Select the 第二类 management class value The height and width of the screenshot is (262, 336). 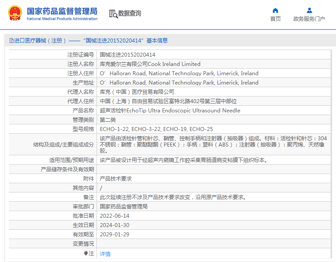point(108,120)
